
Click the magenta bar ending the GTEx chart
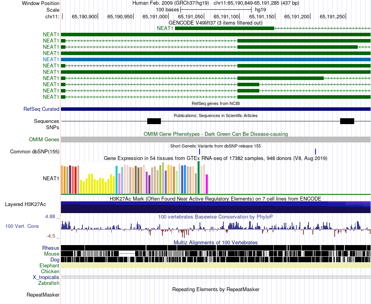207,184
